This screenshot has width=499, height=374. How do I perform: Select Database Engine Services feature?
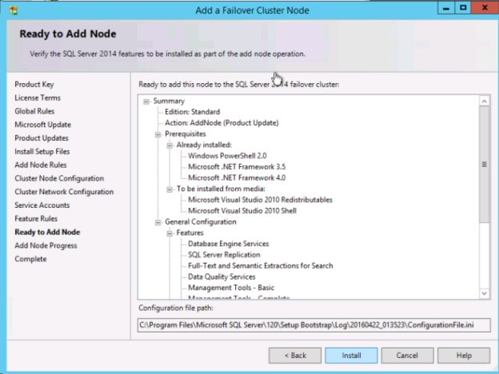228,244
